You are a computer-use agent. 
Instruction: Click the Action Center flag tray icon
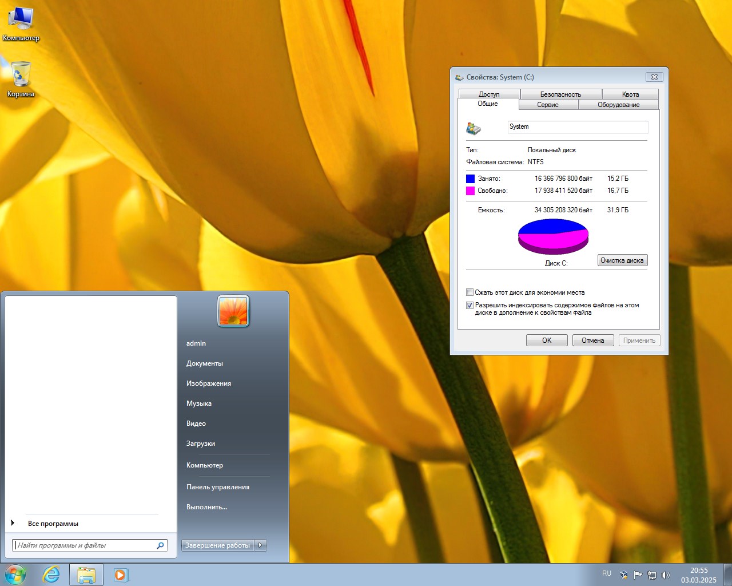[638, 575]
